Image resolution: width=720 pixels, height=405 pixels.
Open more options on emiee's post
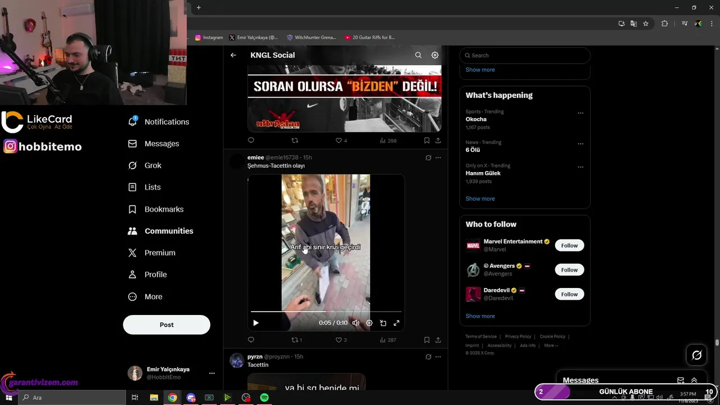click(438, 157)
